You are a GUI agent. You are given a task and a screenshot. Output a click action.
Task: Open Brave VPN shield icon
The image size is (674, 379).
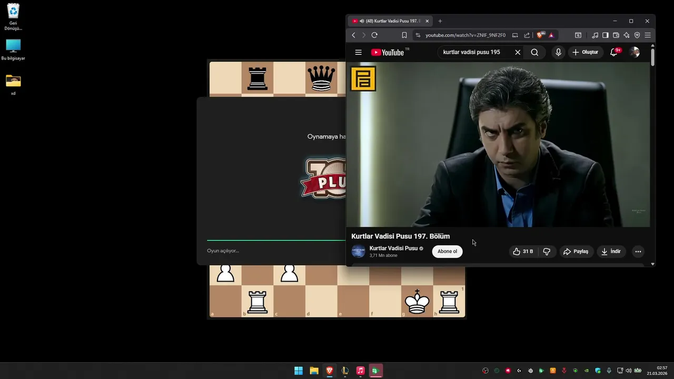click(x=637, y=35)
